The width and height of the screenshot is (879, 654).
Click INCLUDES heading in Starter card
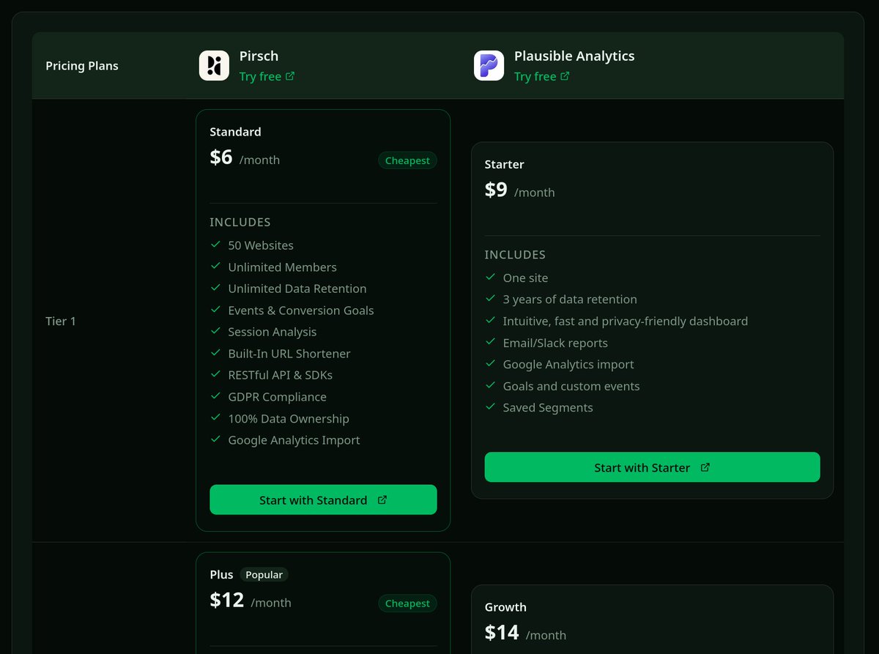coord(515,255)
